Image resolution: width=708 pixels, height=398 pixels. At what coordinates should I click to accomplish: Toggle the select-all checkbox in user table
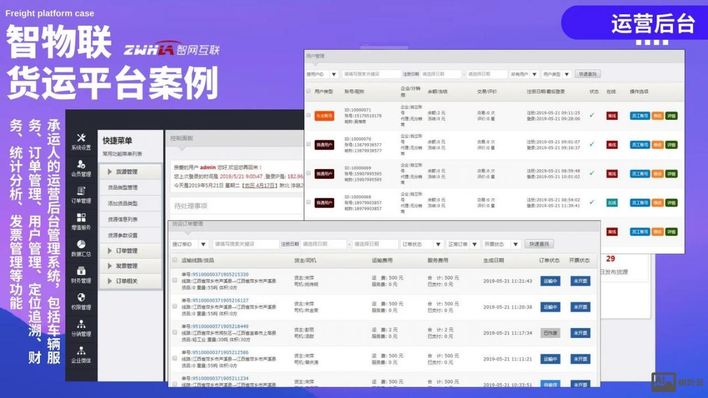(x=308, y=91)
